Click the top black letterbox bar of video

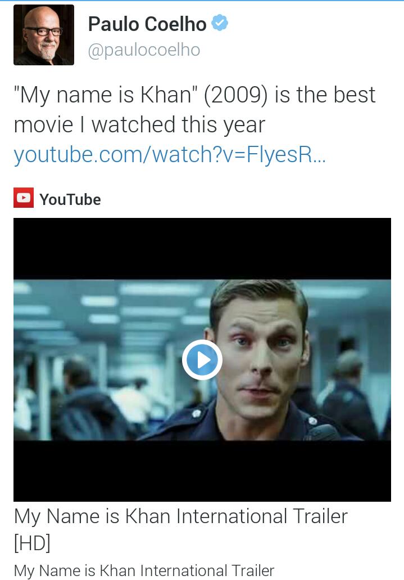[202, 248]
